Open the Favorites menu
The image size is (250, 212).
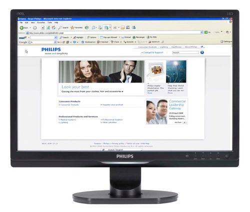[41, 22]
